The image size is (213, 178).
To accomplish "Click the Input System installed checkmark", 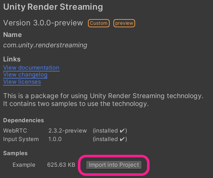I will pyautogui.click(x=123, y=139).
